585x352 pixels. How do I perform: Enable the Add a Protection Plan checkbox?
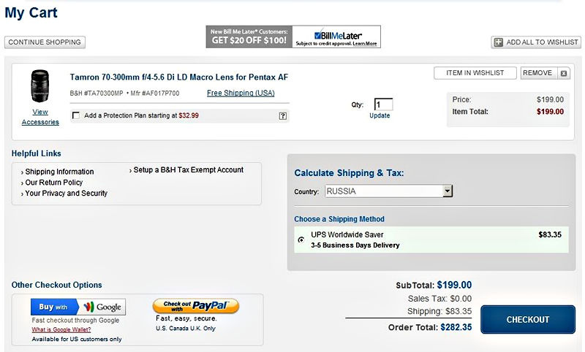[x=76, y=115]
